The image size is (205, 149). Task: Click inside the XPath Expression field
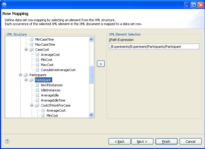tap(154, 47)
